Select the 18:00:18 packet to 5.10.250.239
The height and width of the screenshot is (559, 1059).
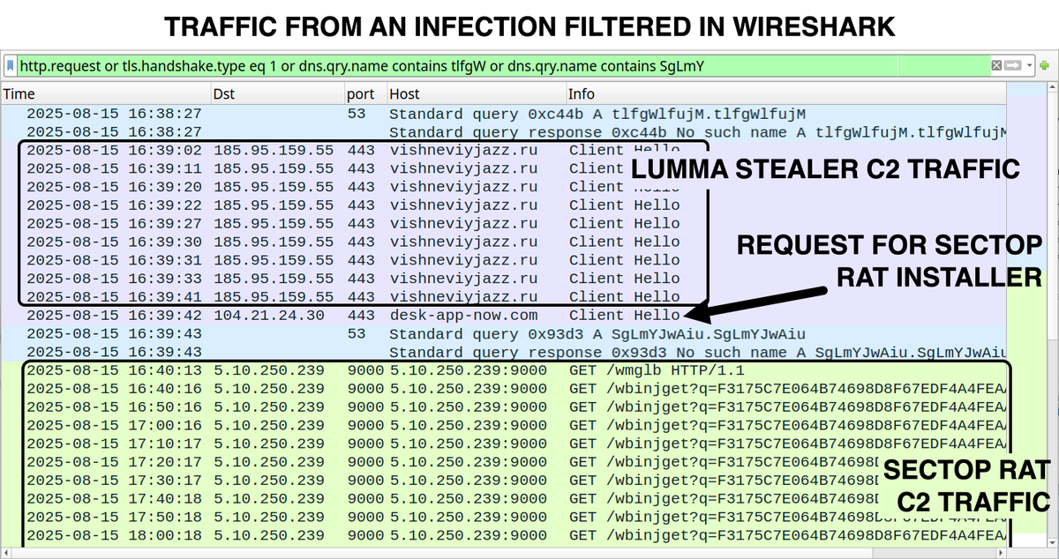click(x=503, y=535)
